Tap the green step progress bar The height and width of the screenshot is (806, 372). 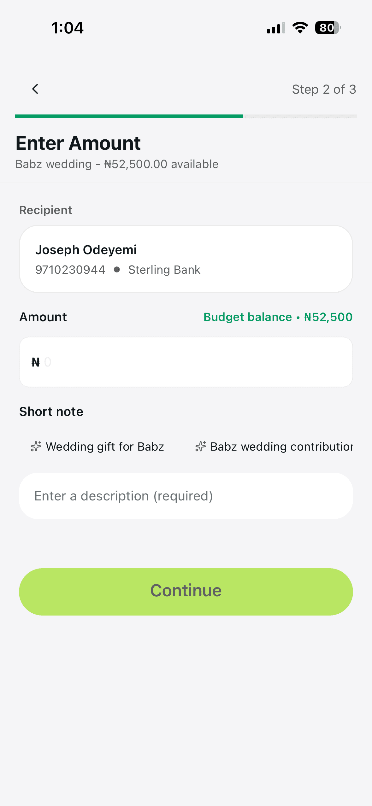(x=129, y=116)
